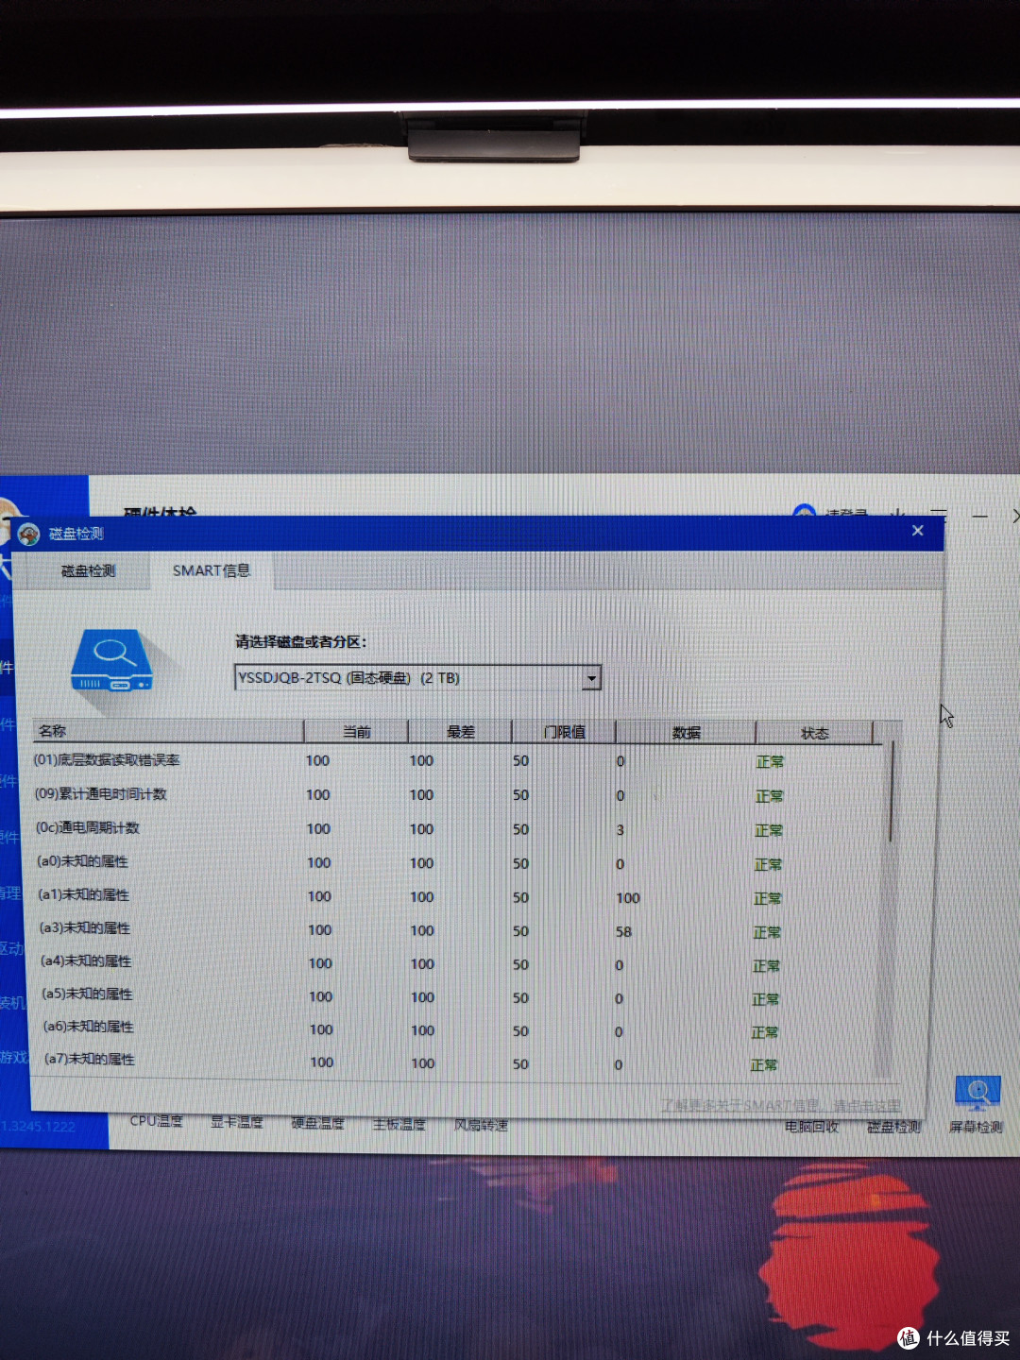1020x1360 pixels.
Task: Click the 屏幕检测 monitor icon in main window
Action: point(977,1093)
